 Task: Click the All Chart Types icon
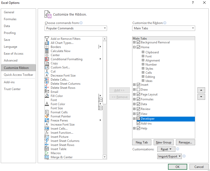[47, 43]
